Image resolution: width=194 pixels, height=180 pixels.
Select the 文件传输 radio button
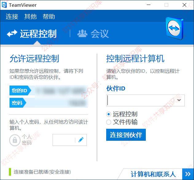[x=109, y=122]
